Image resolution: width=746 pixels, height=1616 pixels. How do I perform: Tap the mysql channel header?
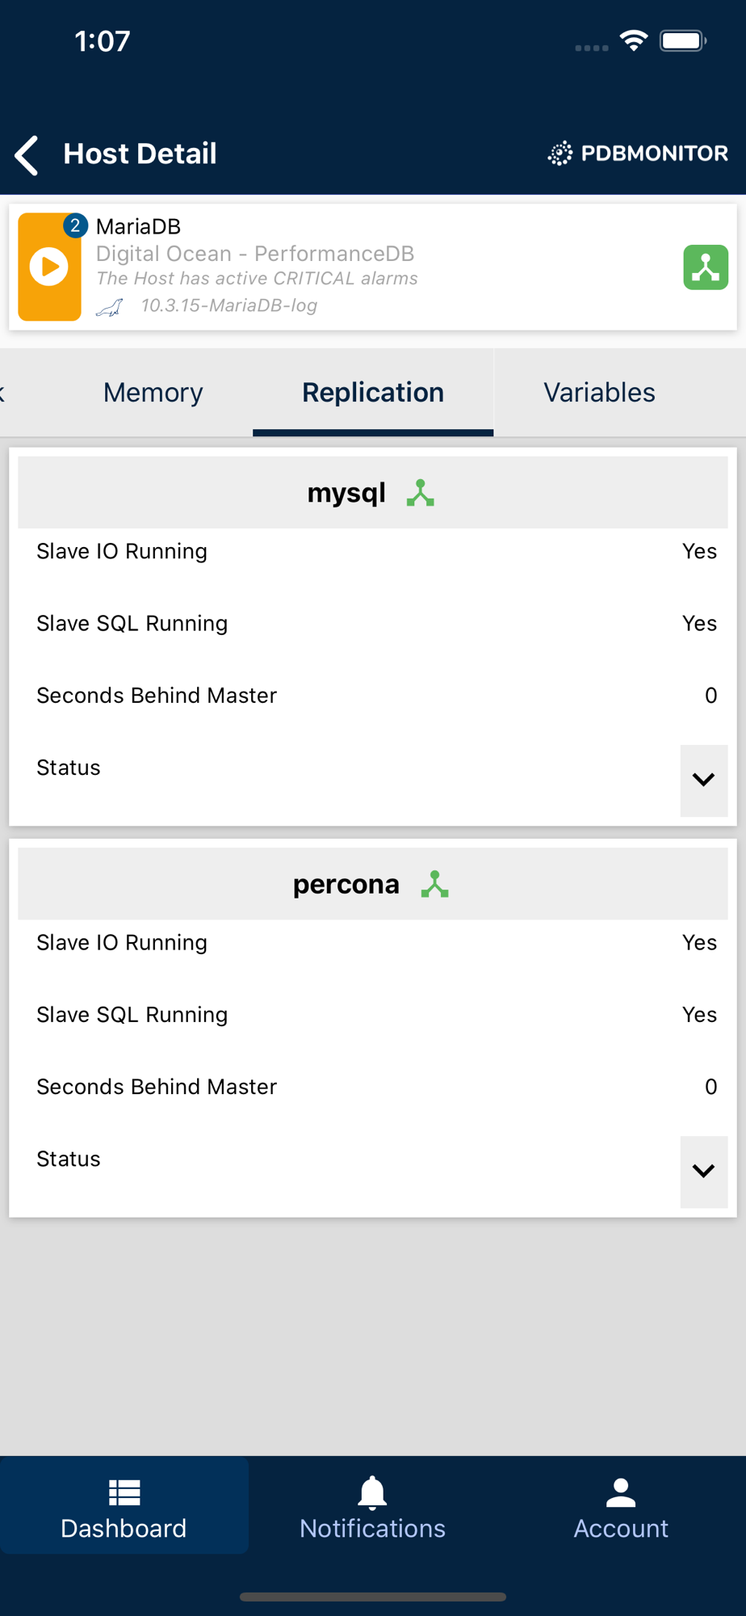click(347, 493)
